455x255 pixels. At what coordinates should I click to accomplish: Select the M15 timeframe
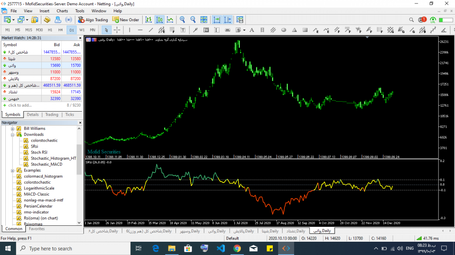pos(28,30)
